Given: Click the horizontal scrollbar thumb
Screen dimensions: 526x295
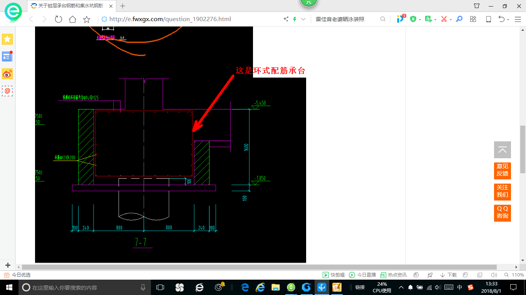Looking at the screenshot, I should coord(259,267).
